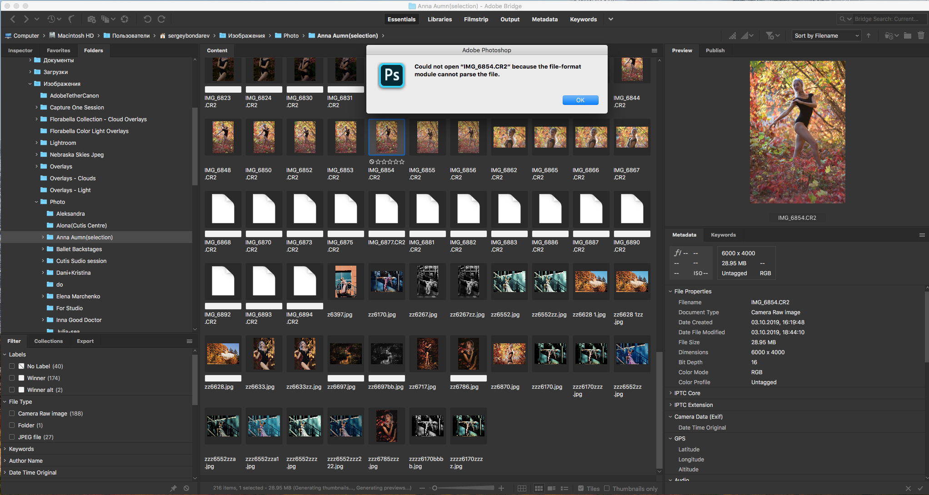Click the Delete Item trash icon
The width and height of the screenshot is (929, 495).
pos(921,35)
